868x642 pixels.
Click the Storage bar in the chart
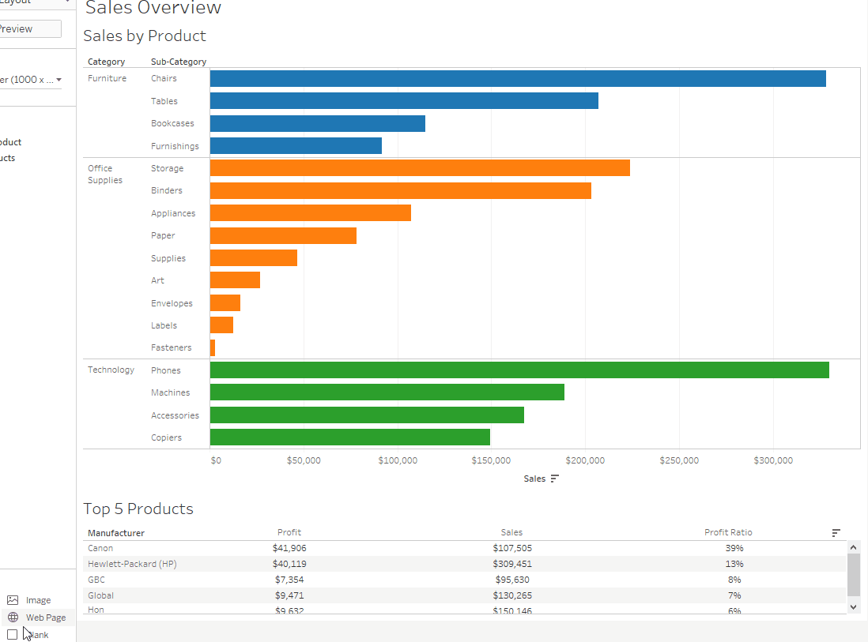pyautogui.click(x=419, y=167)
